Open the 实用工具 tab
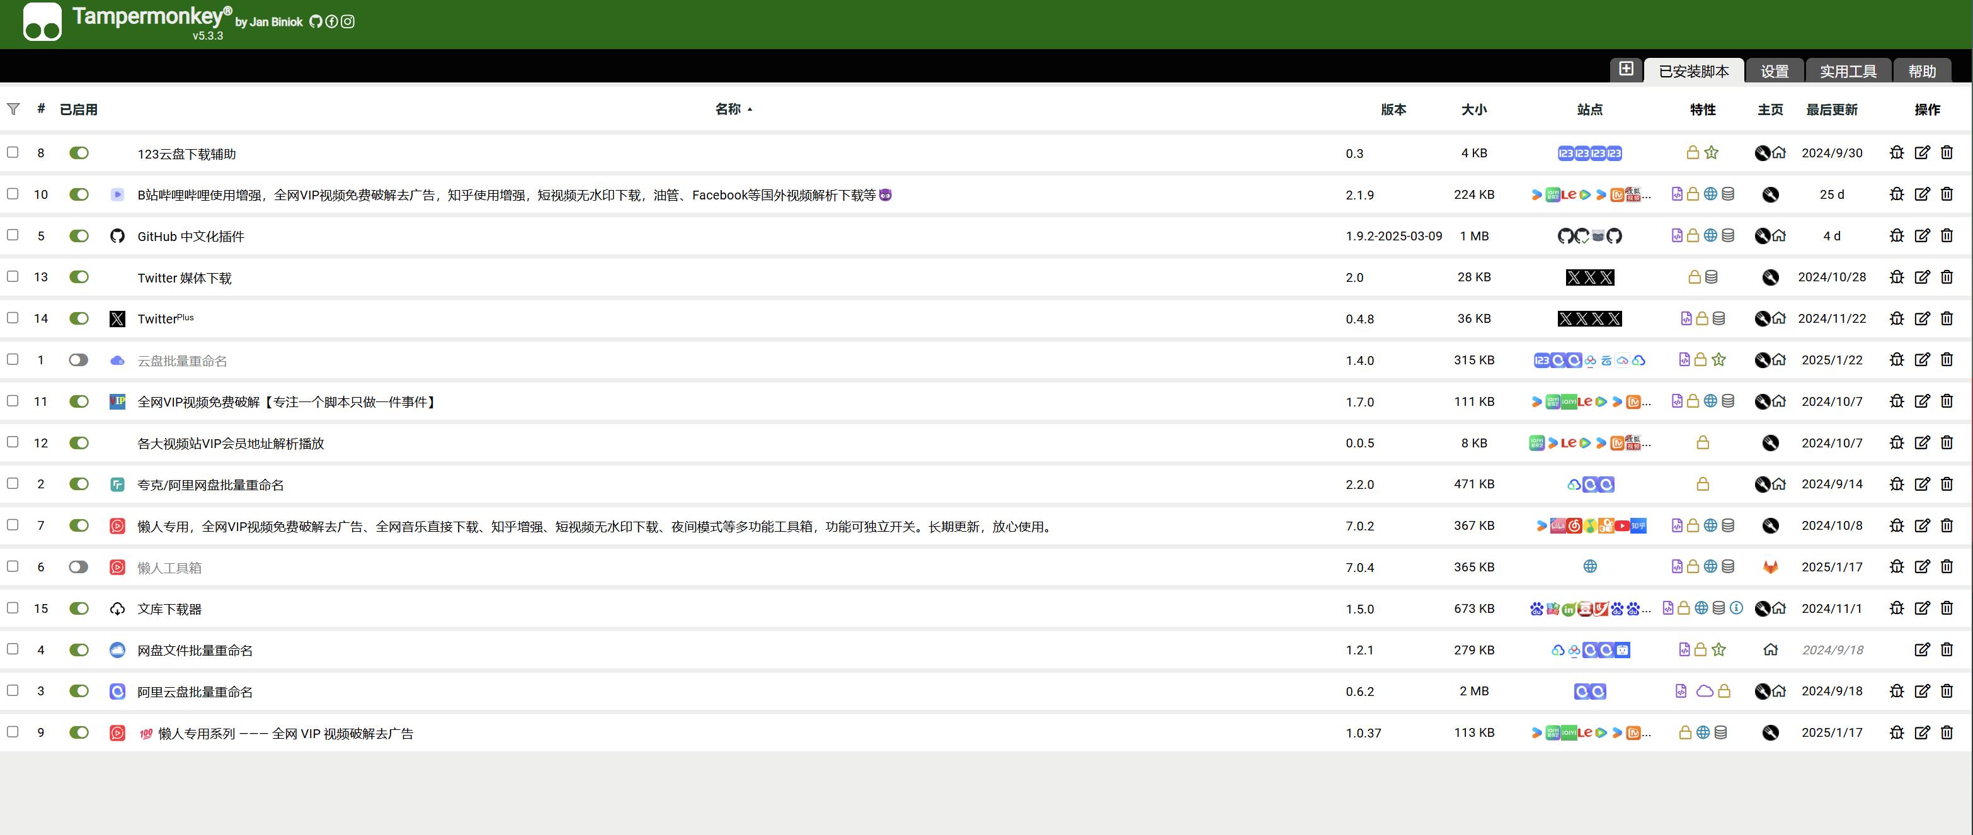The width and height of the screenshot is (1973, 835). 1848,71
